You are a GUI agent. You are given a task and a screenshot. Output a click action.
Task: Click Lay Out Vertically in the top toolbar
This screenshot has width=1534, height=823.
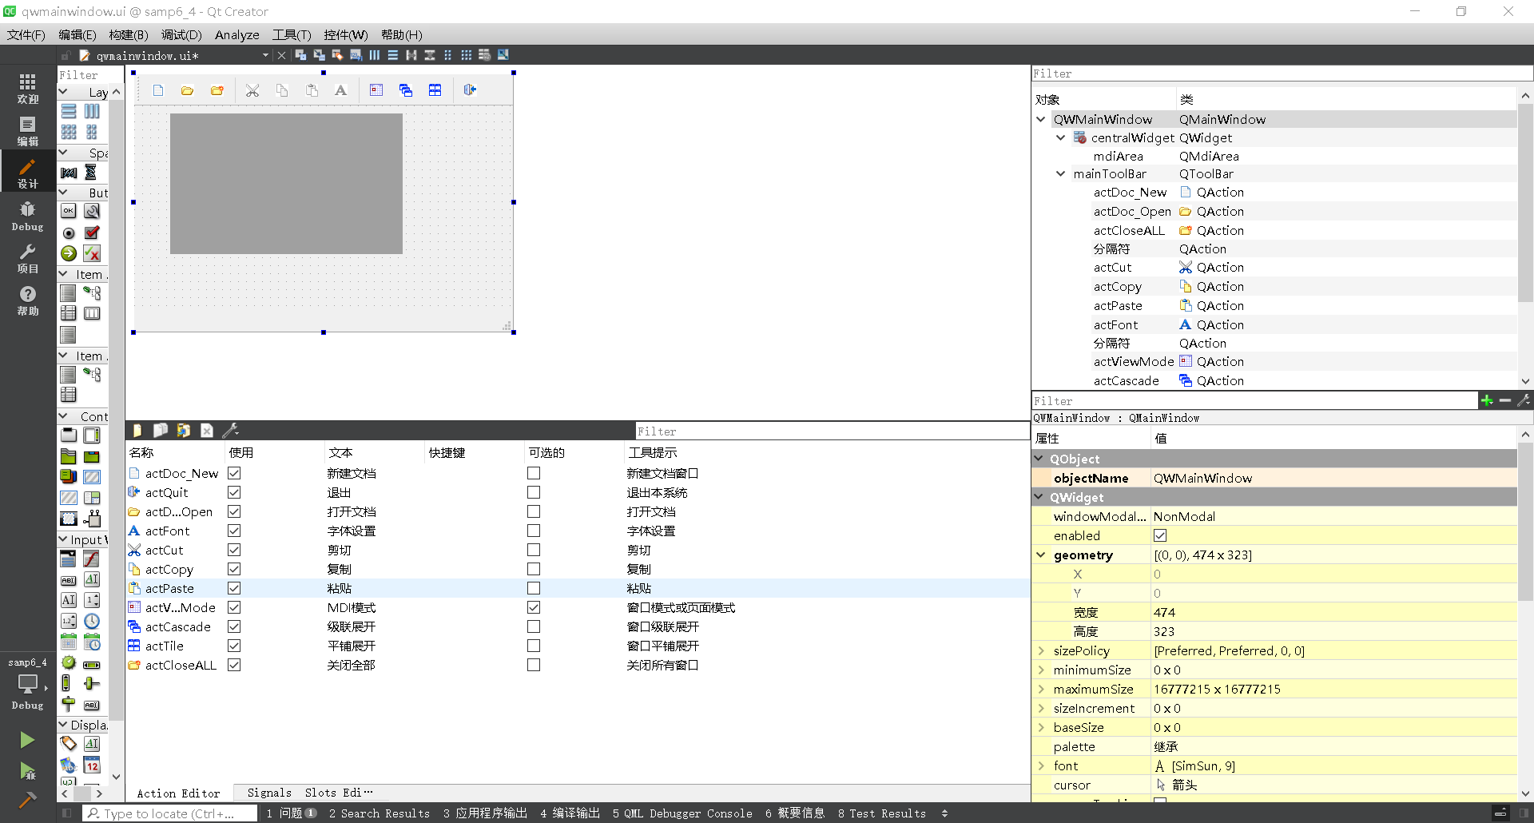[x=393, y=55]
